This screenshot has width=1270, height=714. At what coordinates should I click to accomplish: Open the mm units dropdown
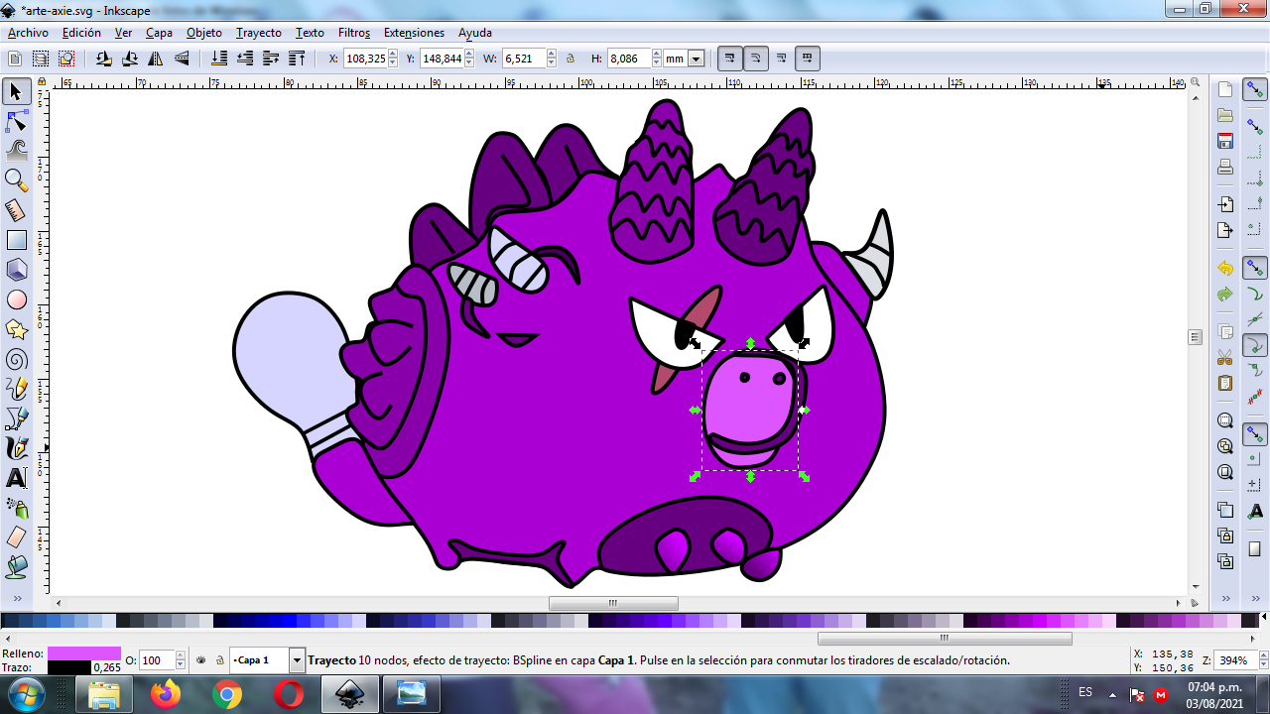(696, 59)
